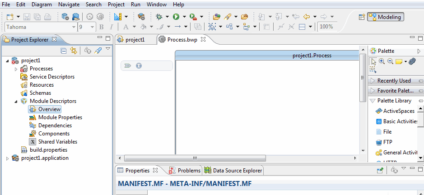Click the yellow Back arrow icon

pyautogui.click(x=306, y=17)
